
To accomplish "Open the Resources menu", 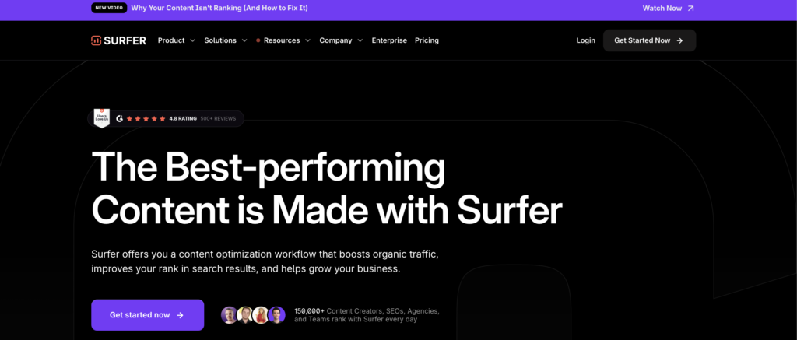I will click(283, 40).
